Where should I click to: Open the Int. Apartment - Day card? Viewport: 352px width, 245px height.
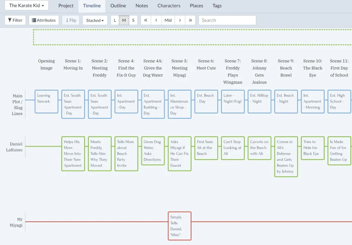pos(126,102)
